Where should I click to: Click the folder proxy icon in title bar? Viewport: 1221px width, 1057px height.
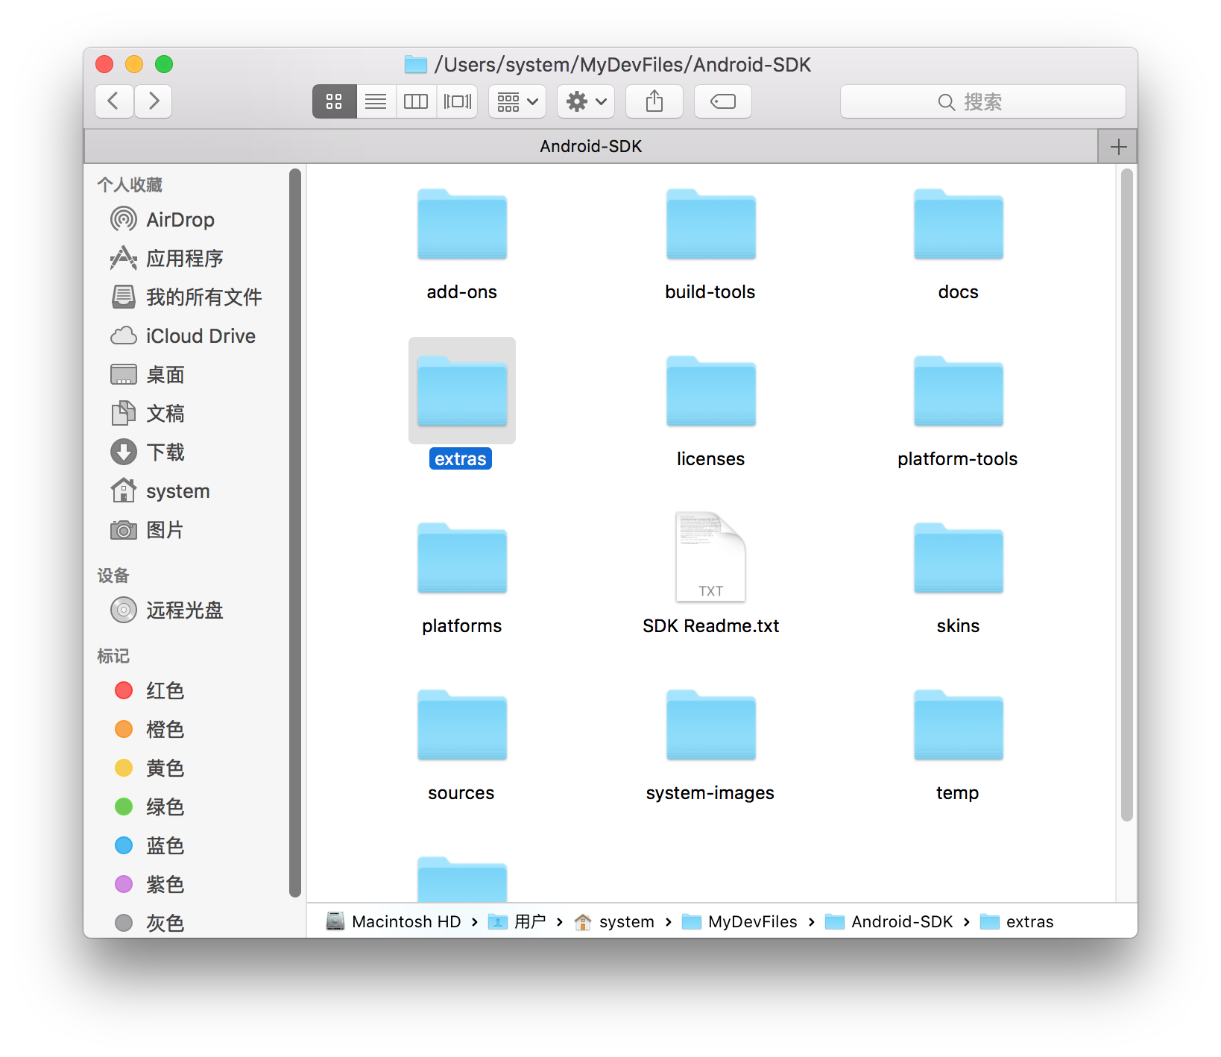416,65
